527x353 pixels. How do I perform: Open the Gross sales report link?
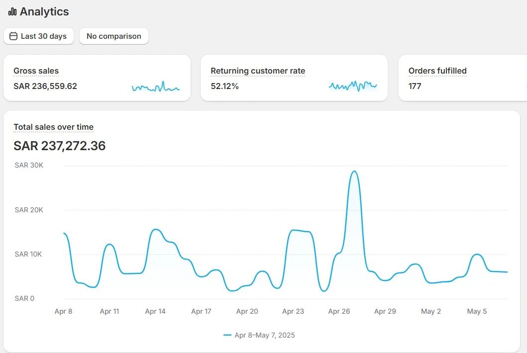(36, 71)
